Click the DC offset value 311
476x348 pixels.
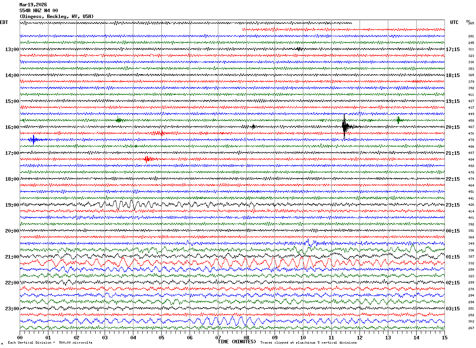pyautogui.click(x=471, y=49)
